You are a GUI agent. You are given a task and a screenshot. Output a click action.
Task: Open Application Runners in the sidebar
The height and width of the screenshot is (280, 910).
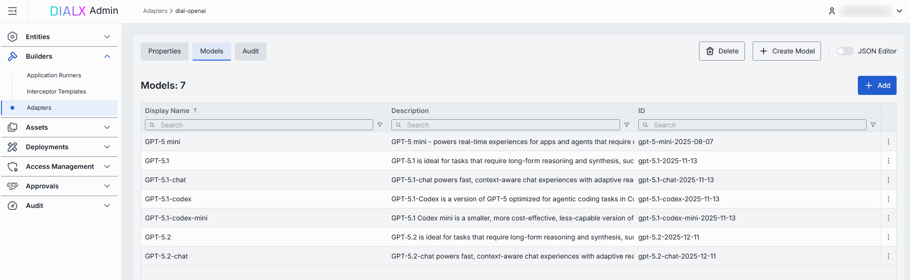point(54,75)
